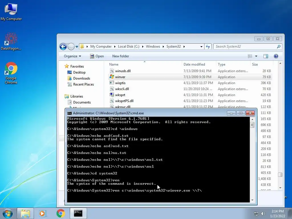Click the cmd window scrollbar thumb
This screenshot has height=219, width=292.
[252, 125]
